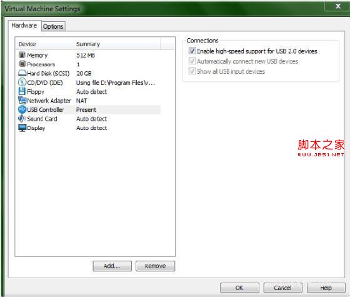Toggle Show all USB input devices
Screen dimensions: 350x297
192,71
